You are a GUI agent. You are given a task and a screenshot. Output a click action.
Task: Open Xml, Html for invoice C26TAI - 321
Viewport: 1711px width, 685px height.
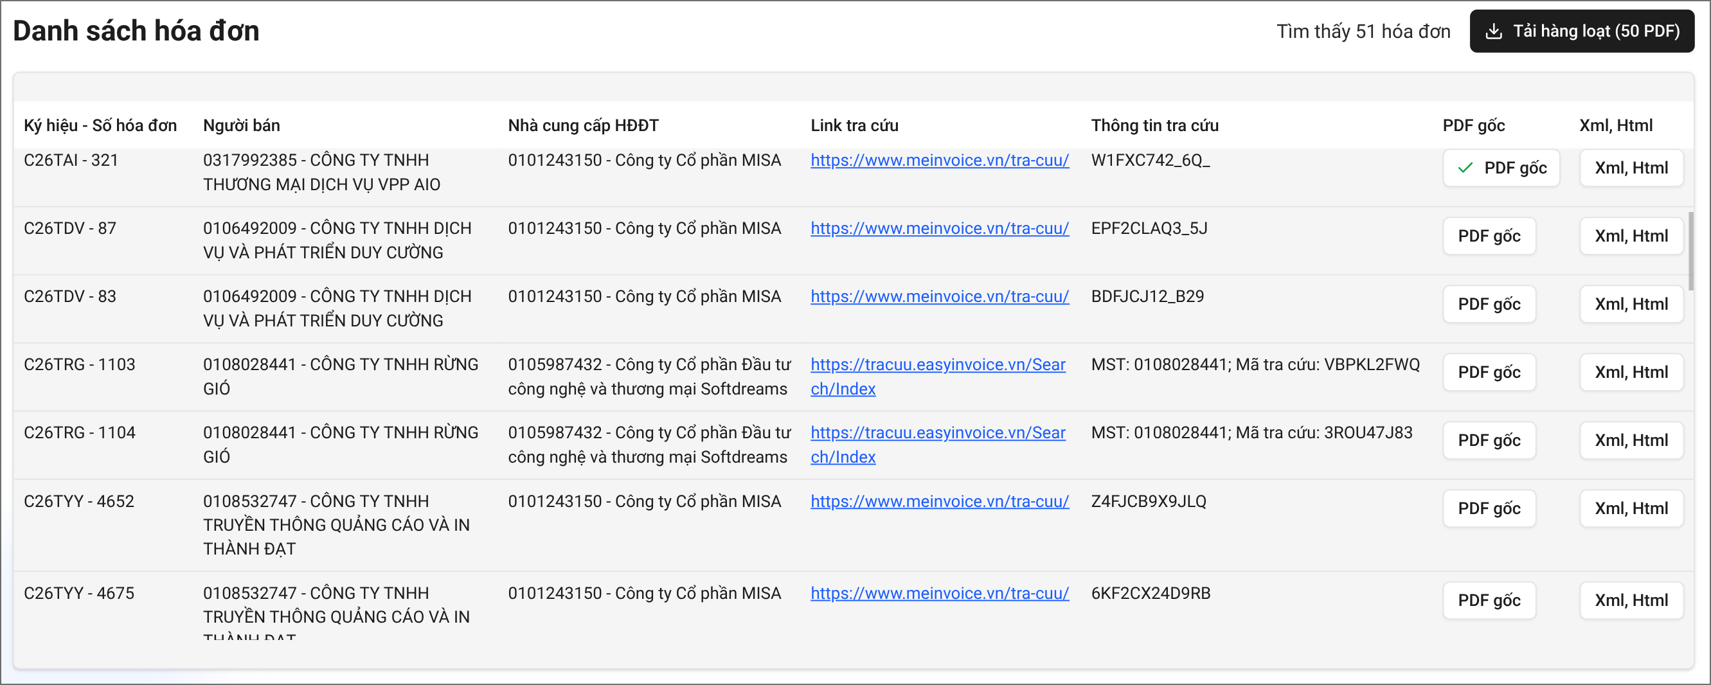click(x=1631, y=168)
